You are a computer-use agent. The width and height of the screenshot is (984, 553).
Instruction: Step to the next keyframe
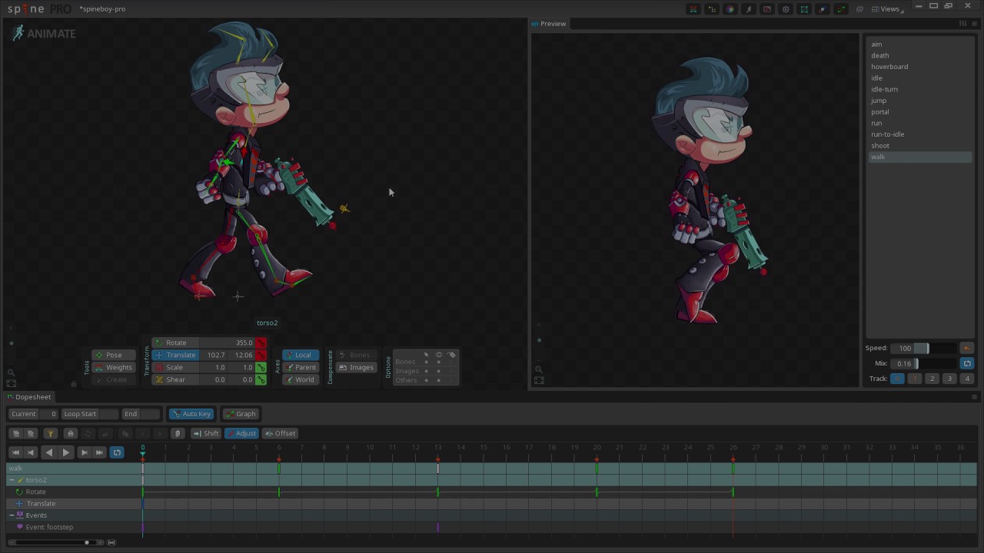pos(84,452)
